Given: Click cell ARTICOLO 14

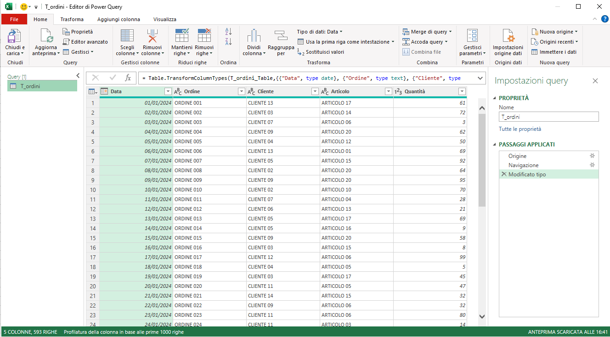Looking at the screenshot, I should (356, 112).
